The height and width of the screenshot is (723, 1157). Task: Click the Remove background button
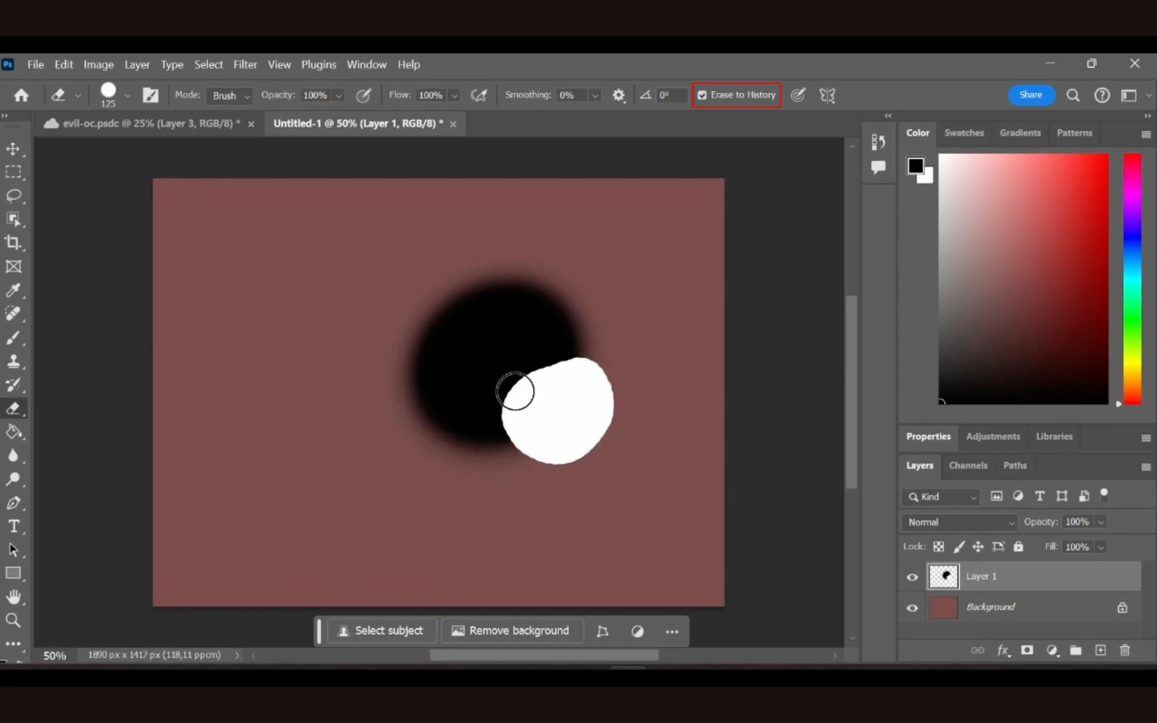[511, 631]
